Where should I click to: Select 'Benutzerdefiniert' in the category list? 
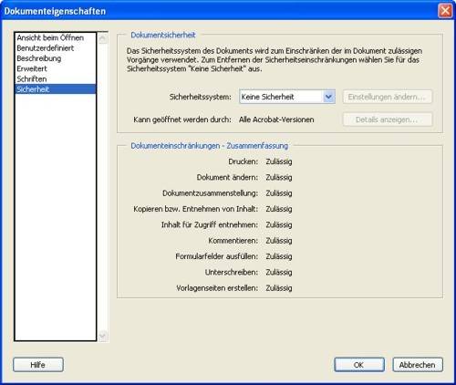click(x=46, y=48)
